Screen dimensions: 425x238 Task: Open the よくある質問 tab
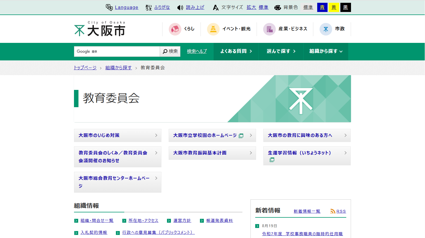pos(236,51)
